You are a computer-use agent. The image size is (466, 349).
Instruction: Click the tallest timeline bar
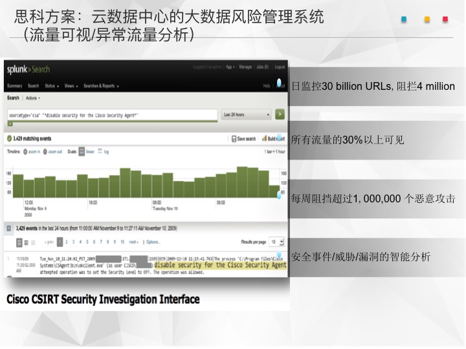pos(242,182)
